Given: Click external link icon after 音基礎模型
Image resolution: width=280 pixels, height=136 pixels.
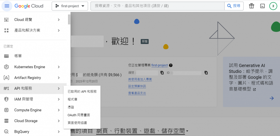Looking at the screenshot, I should tap(255, 89).
